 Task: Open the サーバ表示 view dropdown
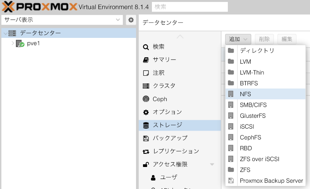62,20
